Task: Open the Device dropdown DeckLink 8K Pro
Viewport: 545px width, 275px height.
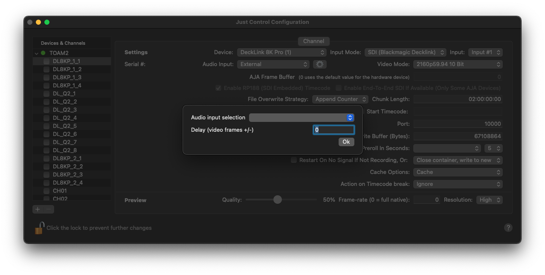Action: (282, 52)
